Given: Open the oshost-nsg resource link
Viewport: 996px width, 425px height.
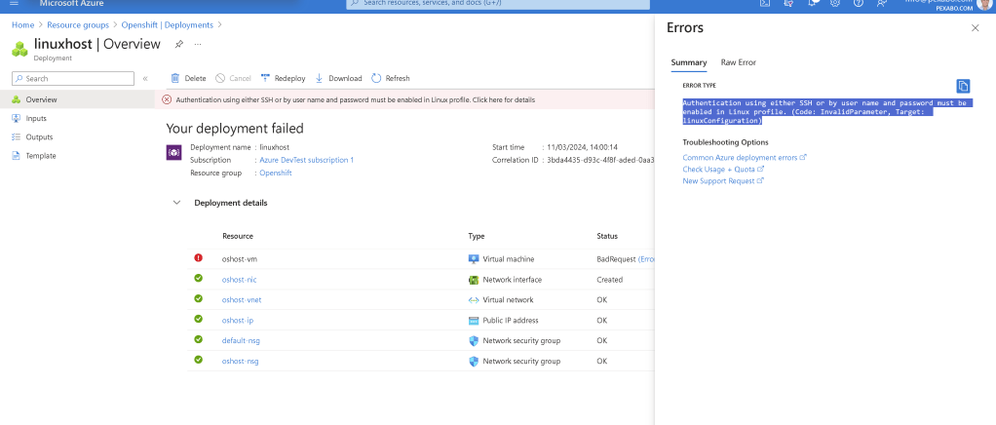Looking at the screenshot, I should (240, 361).
